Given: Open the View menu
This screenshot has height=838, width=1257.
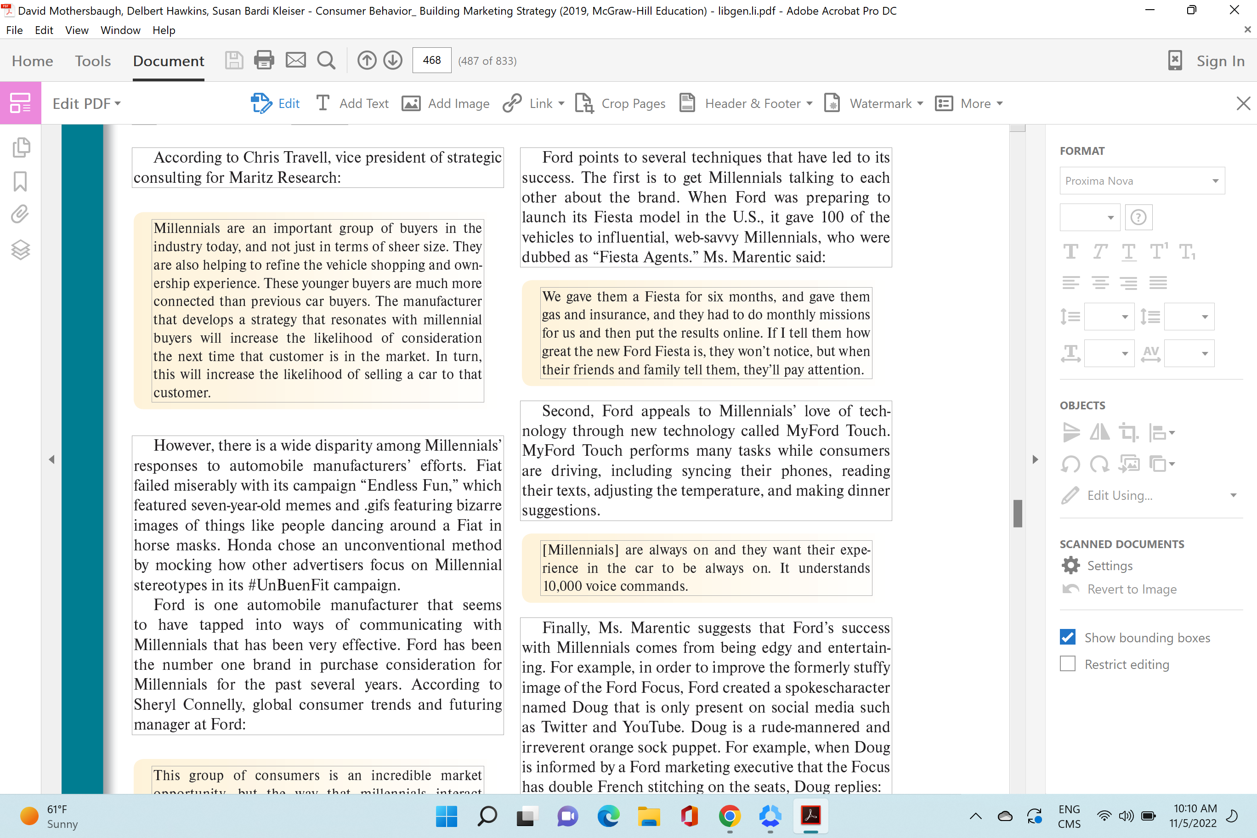Looking at the screenshot, I should pyautogui.click(x=76, y=30).
